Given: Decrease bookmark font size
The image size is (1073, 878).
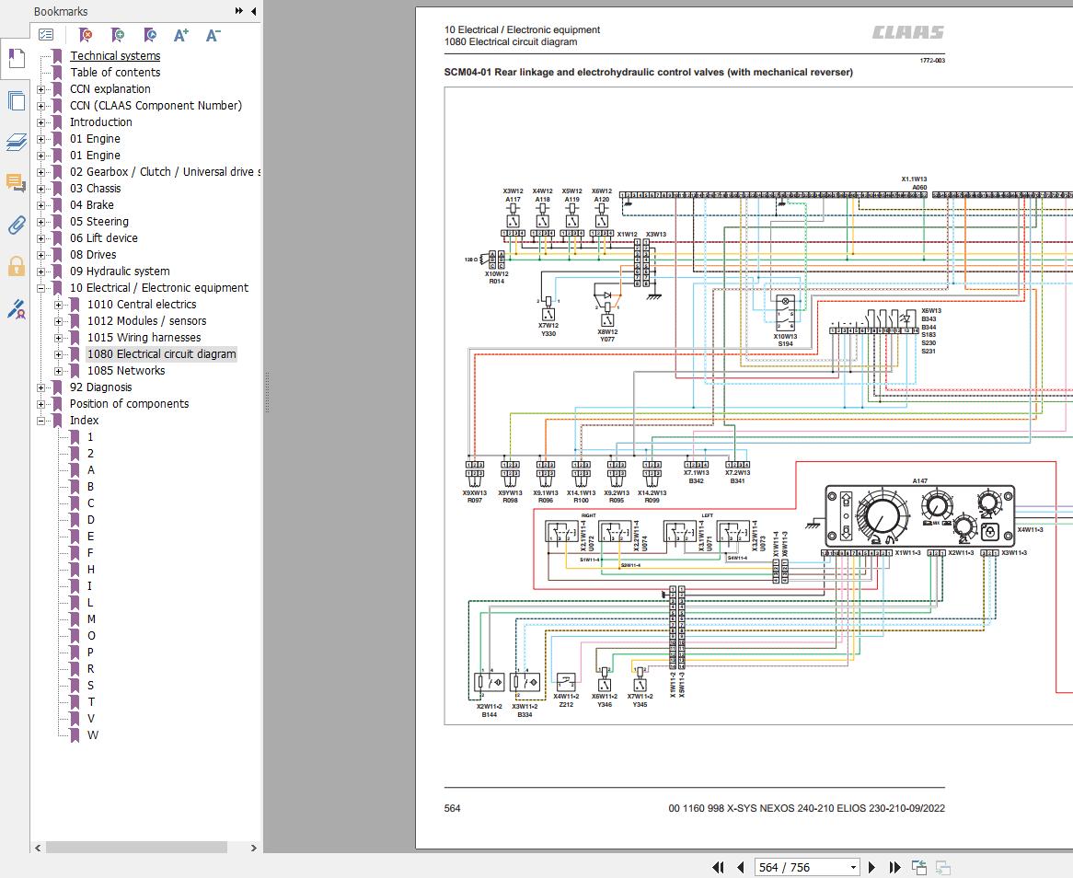Looking at the screenshot, I should (213, 35).
